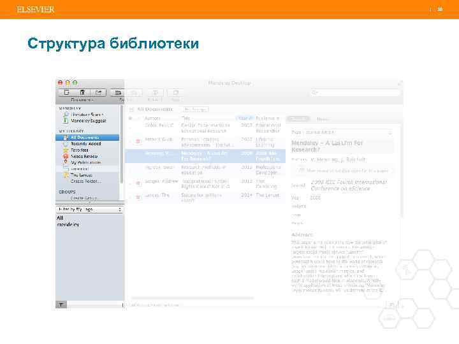Click the All Documents heading icon

click(x=131, y=110)
